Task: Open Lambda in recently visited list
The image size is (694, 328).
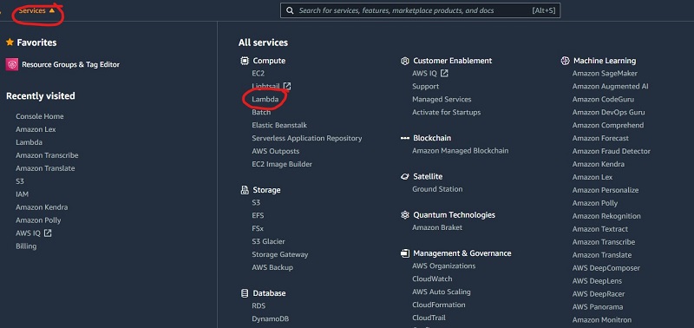Action: pyautogui.click(x=29, y=142)
